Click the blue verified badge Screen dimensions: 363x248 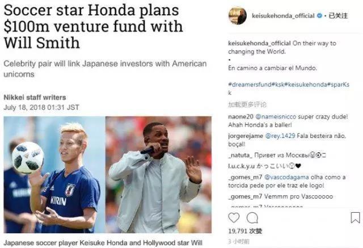[319, 16]
